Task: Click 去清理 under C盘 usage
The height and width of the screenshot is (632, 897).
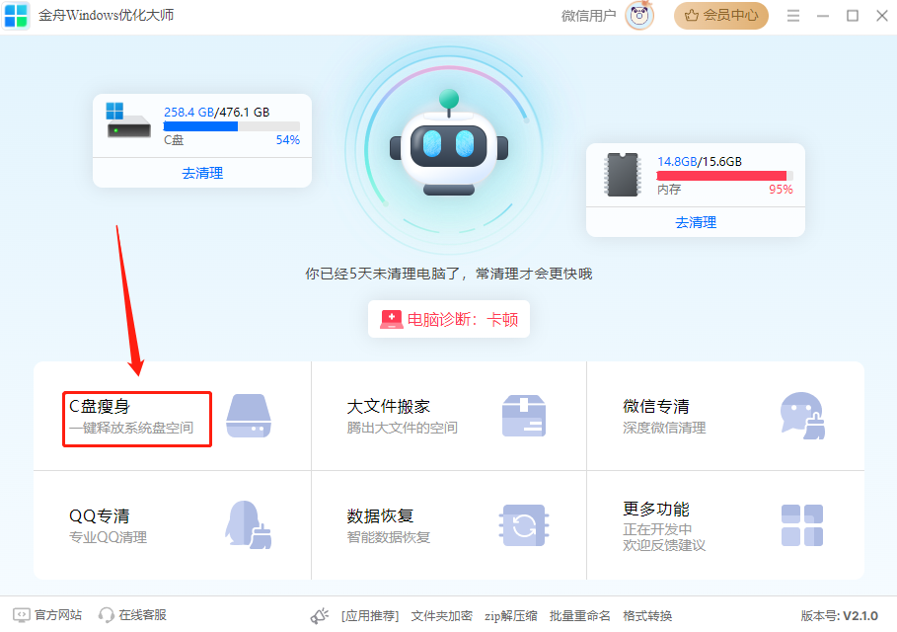Action: (202, 173)
